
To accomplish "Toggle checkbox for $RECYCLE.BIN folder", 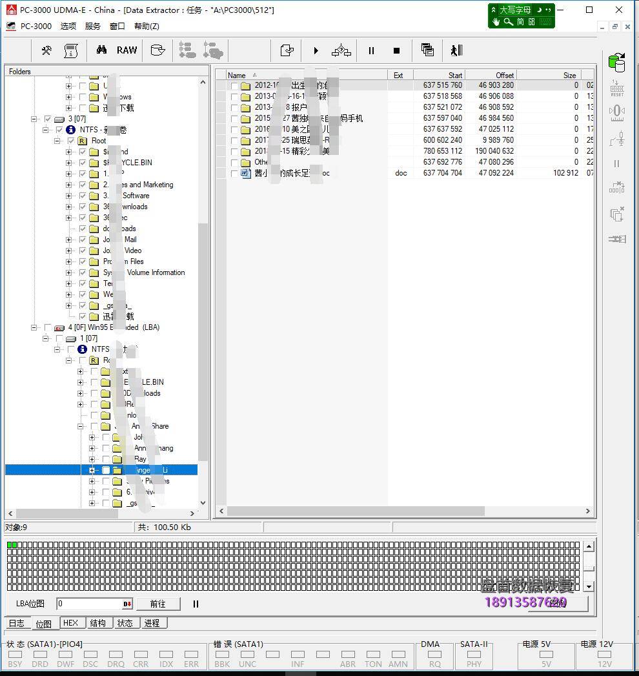I will coord(83,163).
